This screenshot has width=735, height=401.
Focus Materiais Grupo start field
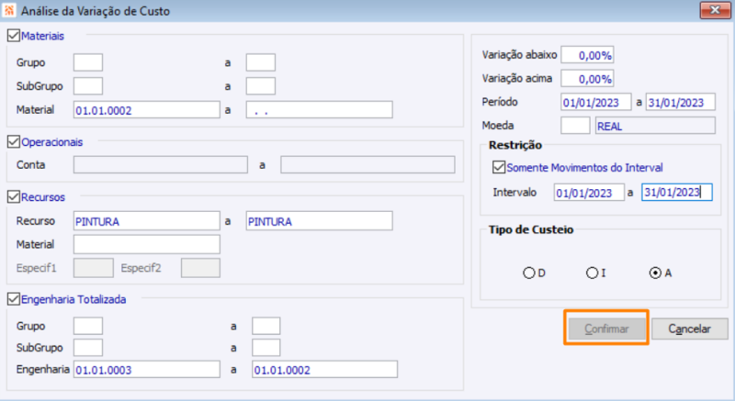pos(88,62)
